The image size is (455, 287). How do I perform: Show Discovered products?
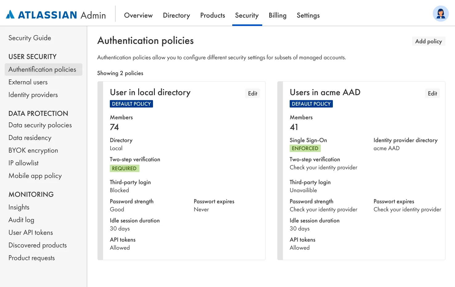(x=38, y=245)
